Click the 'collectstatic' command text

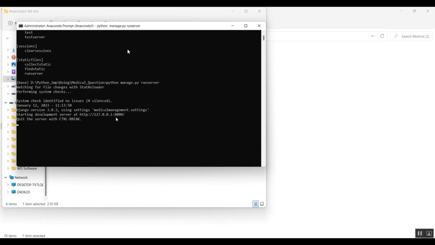click(x=38, y=64)
